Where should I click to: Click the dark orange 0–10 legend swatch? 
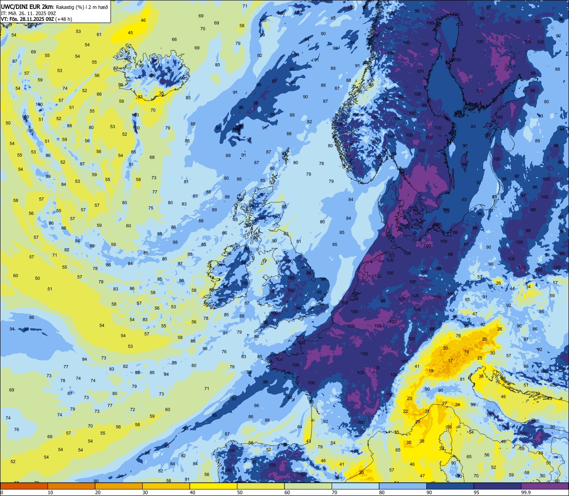(x=24, y=486)
